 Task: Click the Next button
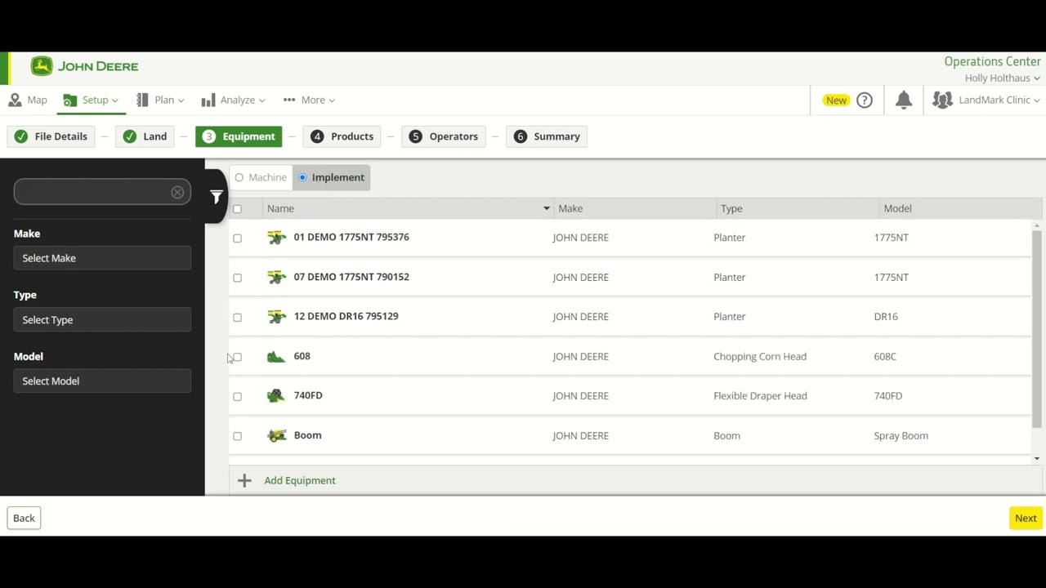point(1026,518)
